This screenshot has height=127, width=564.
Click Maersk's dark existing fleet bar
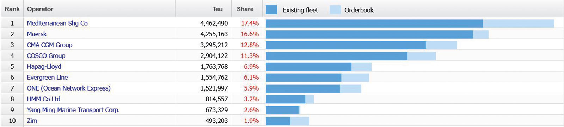point(369,34)
